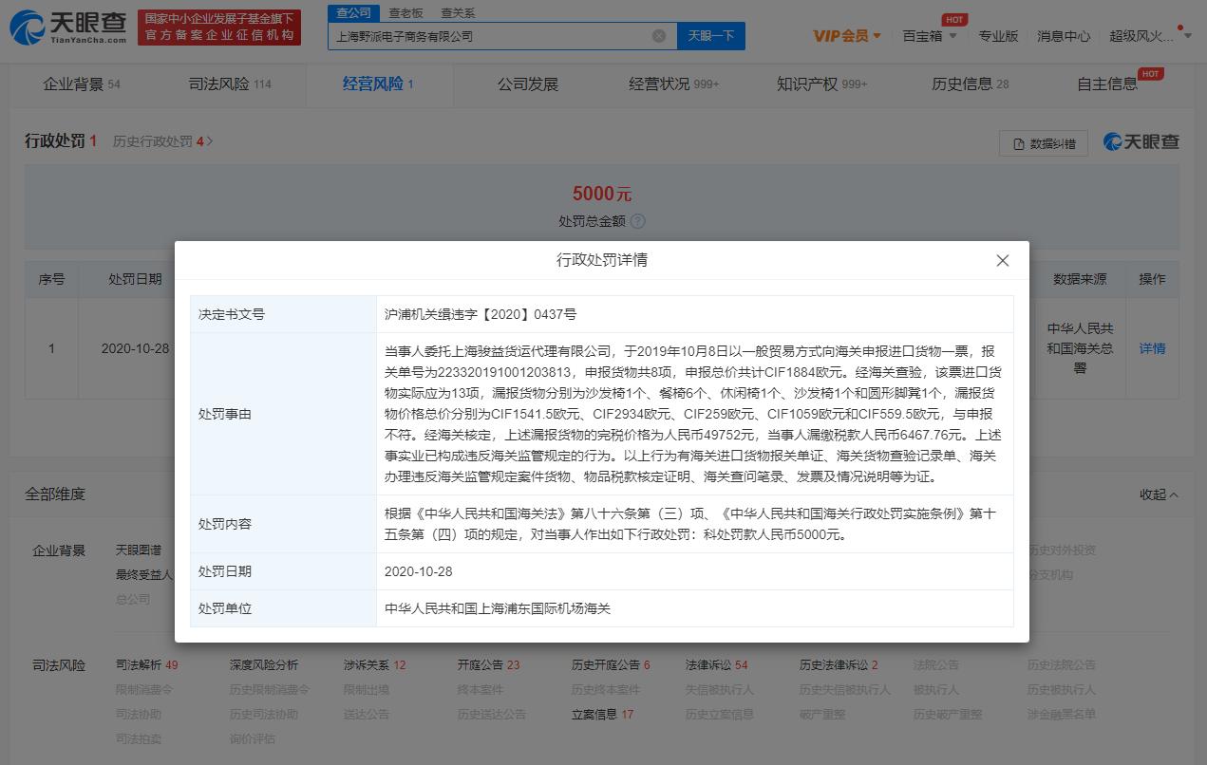1207x765 pixels.
Task: Click the 数据纠错 data correction icon button
Action: click(1043, 142)
